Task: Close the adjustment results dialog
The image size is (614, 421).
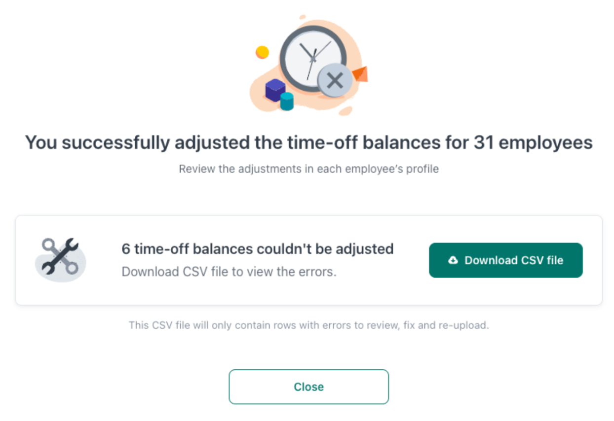Action: tap(308, 386)
